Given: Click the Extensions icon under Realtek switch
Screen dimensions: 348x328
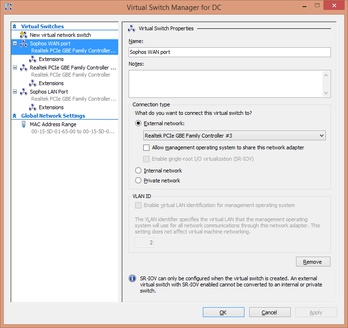Looking at the screenshot, I should (33, 83).
